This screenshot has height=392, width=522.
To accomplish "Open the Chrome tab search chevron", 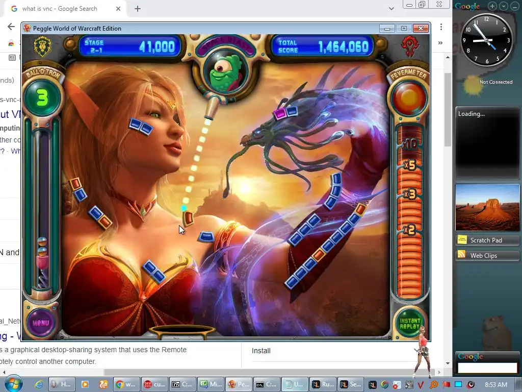I will [391, 9].
